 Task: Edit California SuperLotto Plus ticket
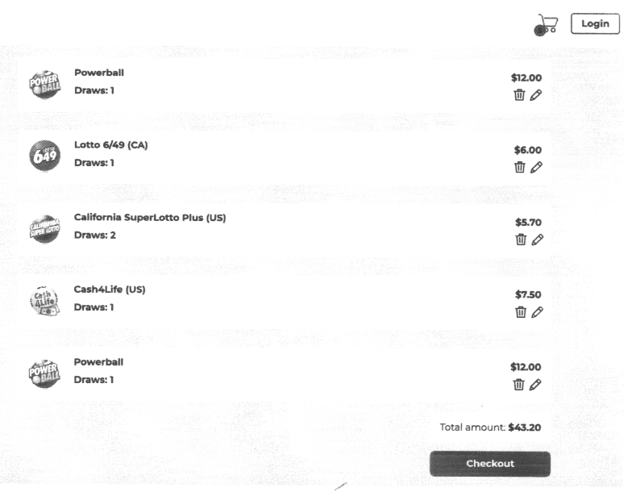[536, 239]
